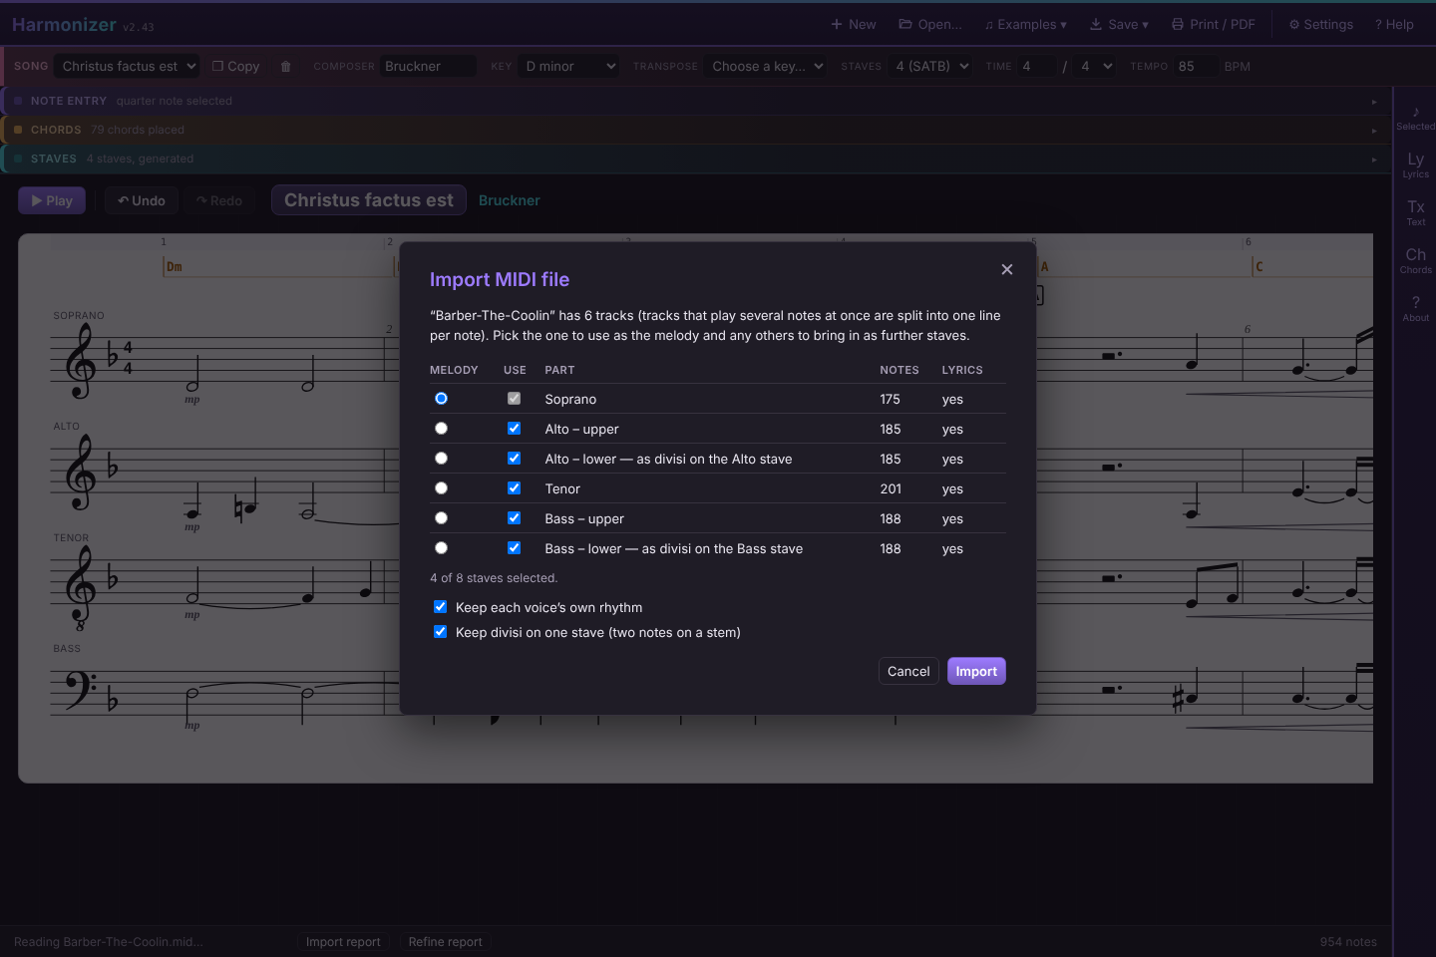Open the Help page
The height and width of the screenshot is (957, 1436).
[x=1394, y=24]
